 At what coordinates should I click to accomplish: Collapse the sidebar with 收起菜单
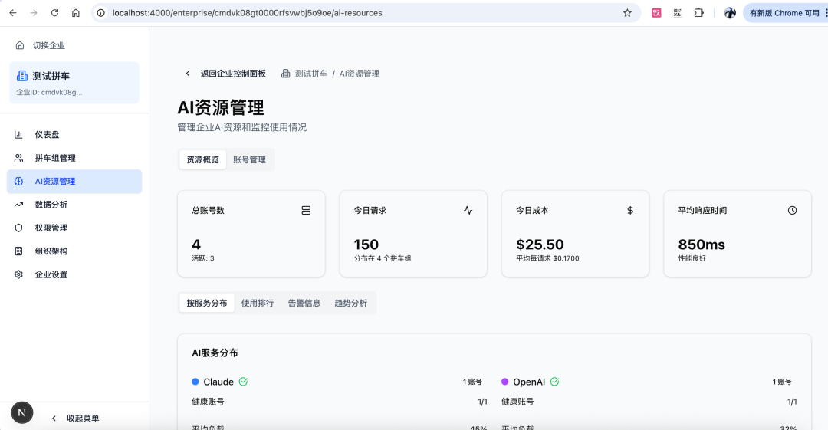click(75, 418)
